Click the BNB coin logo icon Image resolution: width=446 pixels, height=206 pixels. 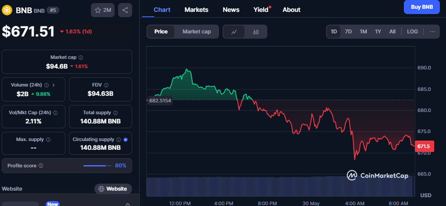coord(7,10)
